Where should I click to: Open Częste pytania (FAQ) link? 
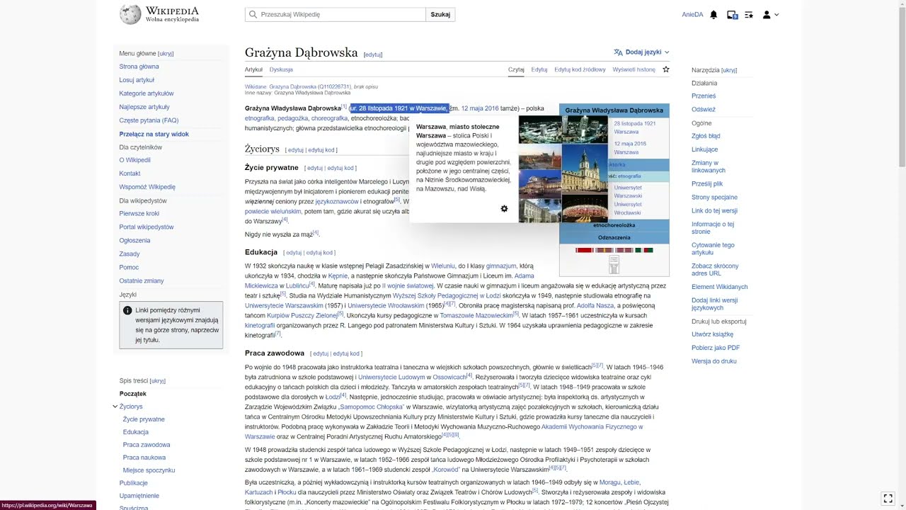(x=149, y=120)
